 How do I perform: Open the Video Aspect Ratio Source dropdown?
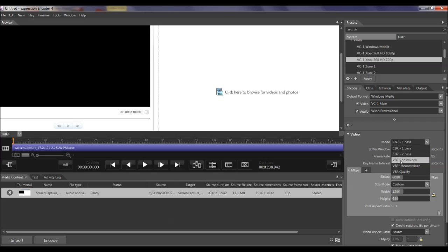tap(411, 232)
